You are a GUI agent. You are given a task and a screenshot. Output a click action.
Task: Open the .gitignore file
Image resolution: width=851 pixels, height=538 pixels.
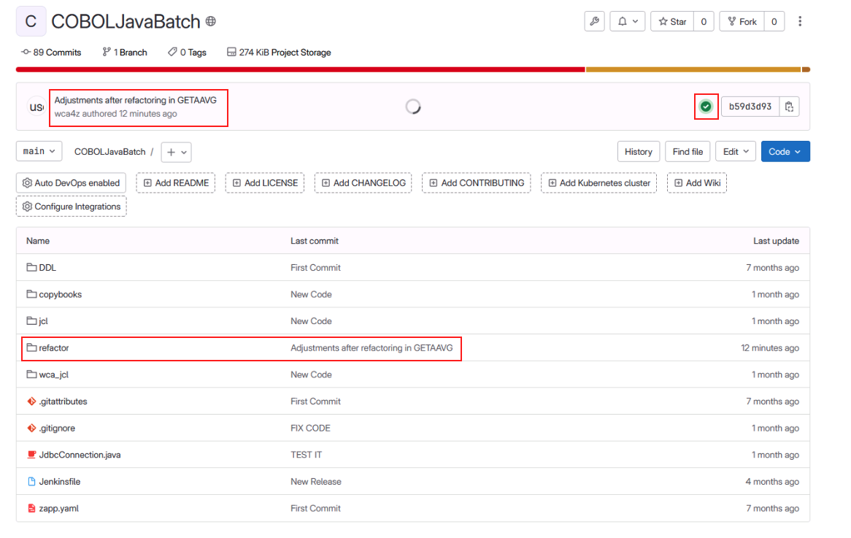[x=57, y=429]
